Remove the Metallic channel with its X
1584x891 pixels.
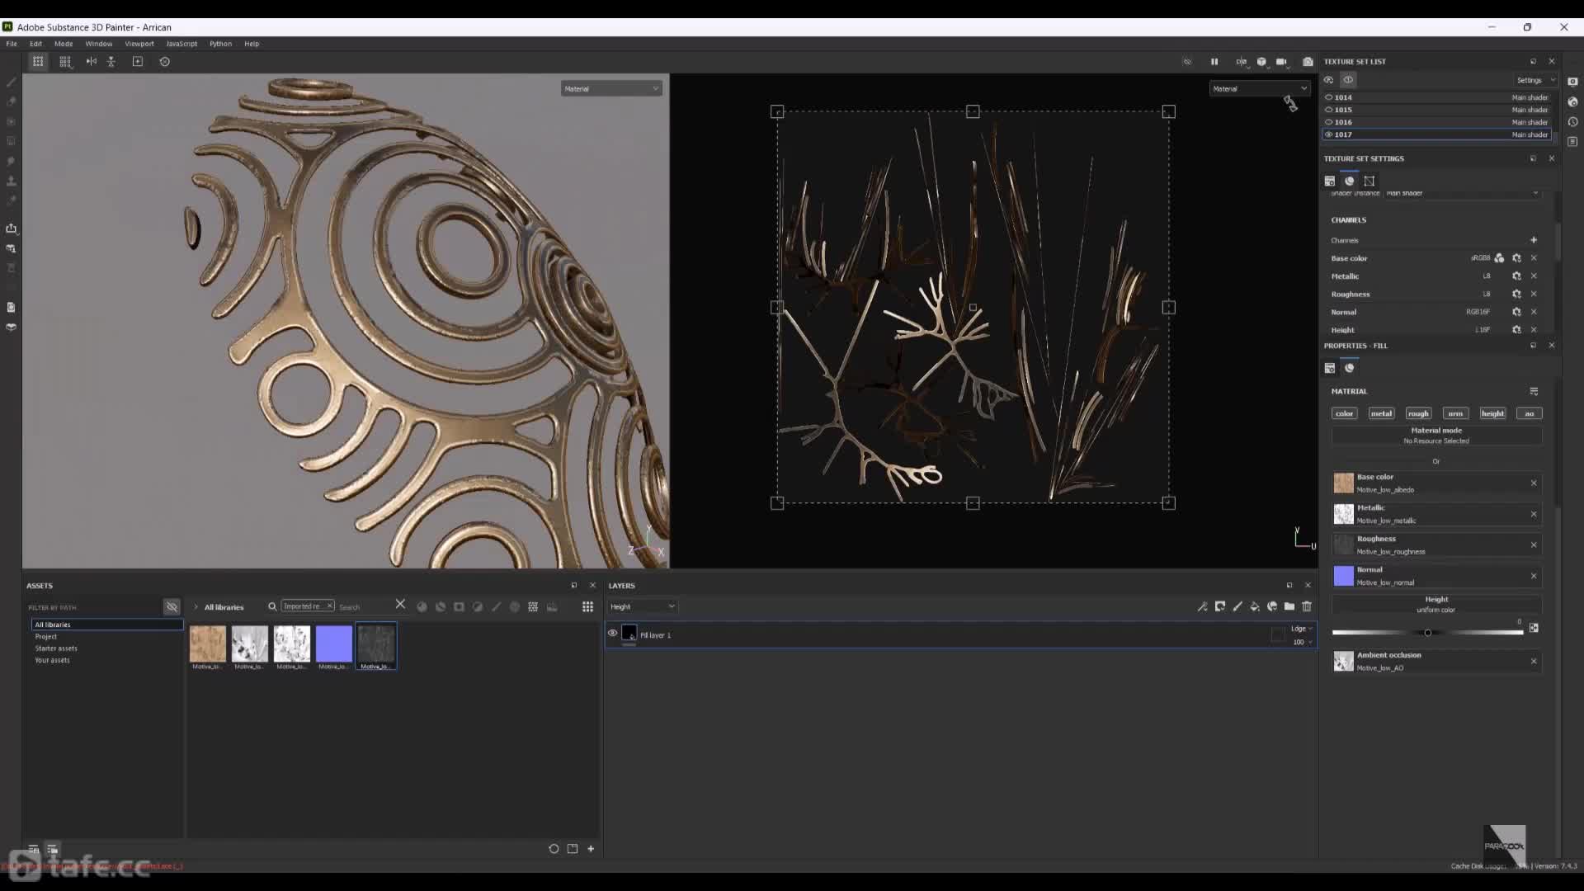tap(1534, 276)
